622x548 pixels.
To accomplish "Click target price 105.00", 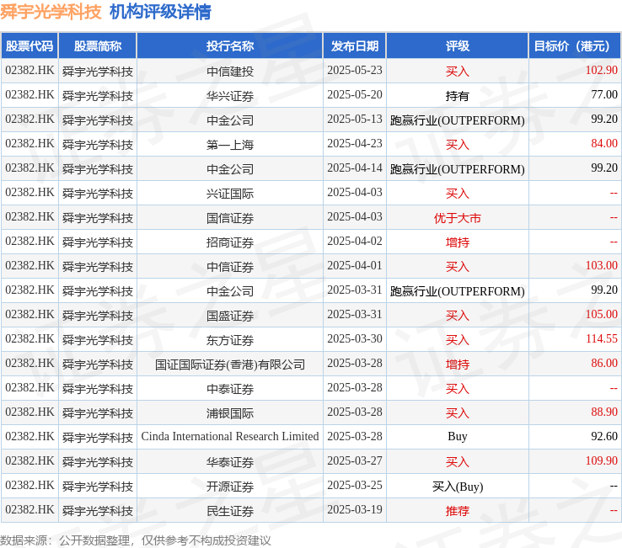I will (x=602, y=314).
